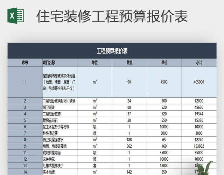Select the cell 楼梯花岗石
Screen dimensions: 224x175
tap(60, 120)
